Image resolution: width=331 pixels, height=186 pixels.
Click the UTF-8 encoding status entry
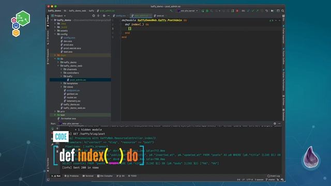point(249,180)
